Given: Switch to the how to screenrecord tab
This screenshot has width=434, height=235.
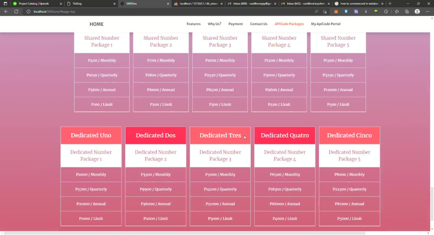Looking at the screenshot, I should (x=358, y=3).
